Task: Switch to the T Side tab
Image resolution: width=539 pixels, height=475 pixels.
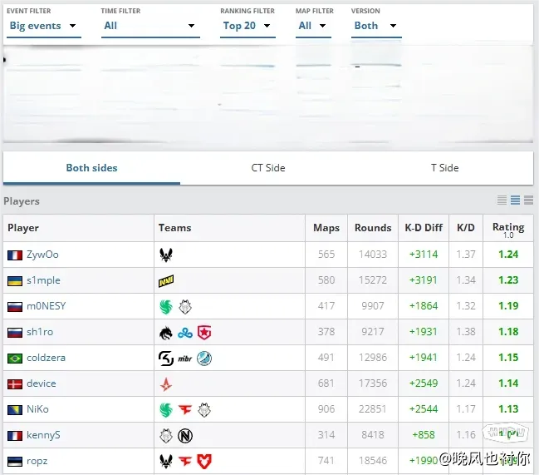Action: coord(444,168)
